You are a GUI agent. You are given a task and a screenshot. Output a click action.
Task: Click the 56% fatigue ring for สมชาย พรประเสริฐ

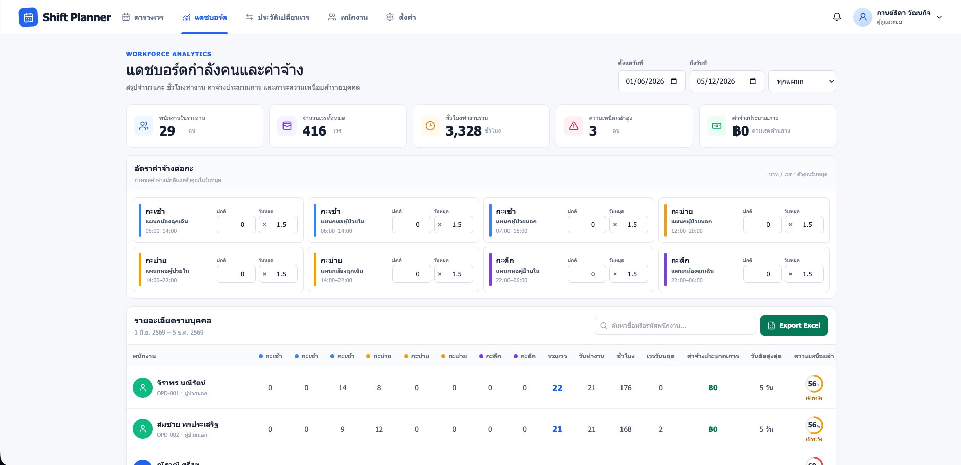point(814,425)
